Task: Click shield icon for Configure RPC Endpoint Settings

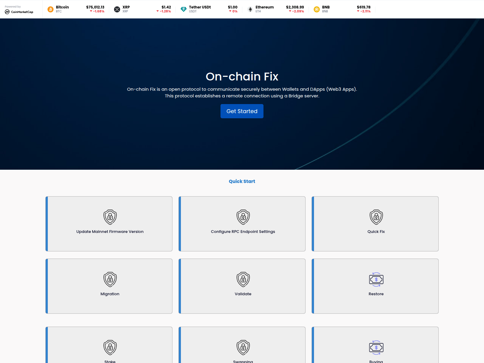Action: [243, 217]
